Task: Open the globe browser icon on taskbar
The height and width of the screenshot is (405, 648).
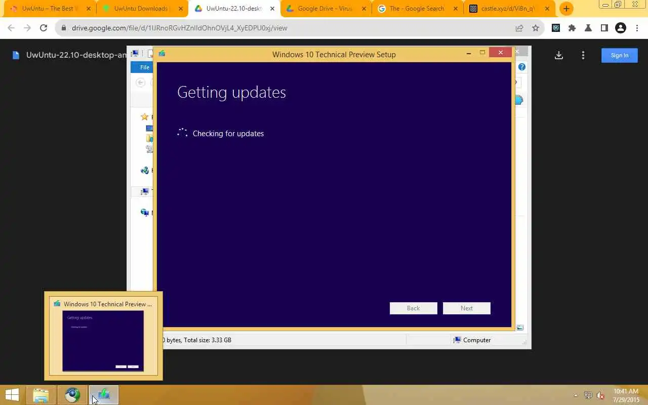Action: pos(72,395)
